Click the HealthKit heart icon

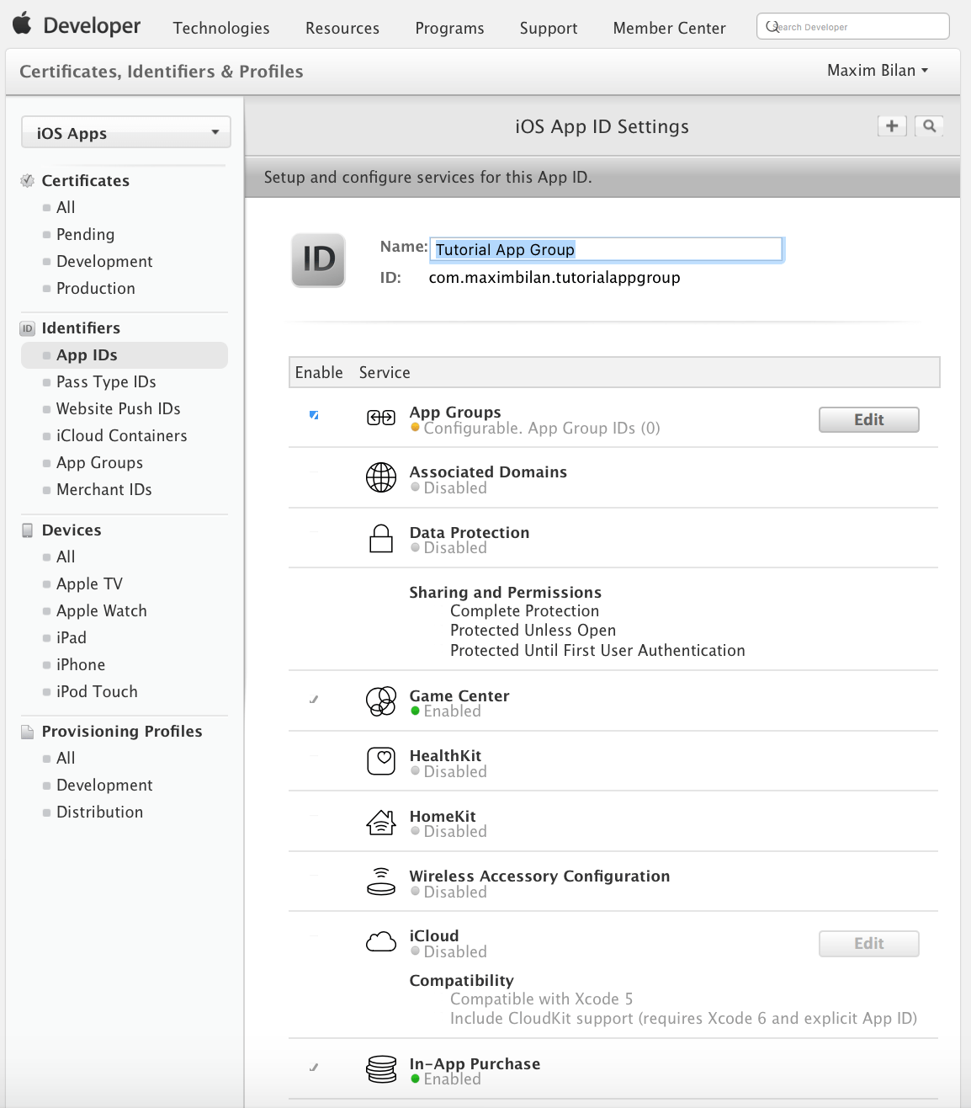(x=380, y=761)
